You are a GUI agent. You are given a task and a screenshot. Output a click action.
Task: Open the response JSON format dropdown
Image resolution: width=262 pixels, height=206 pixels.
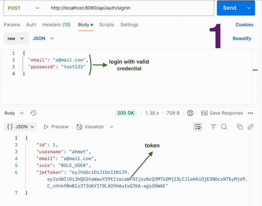(20, 127)
